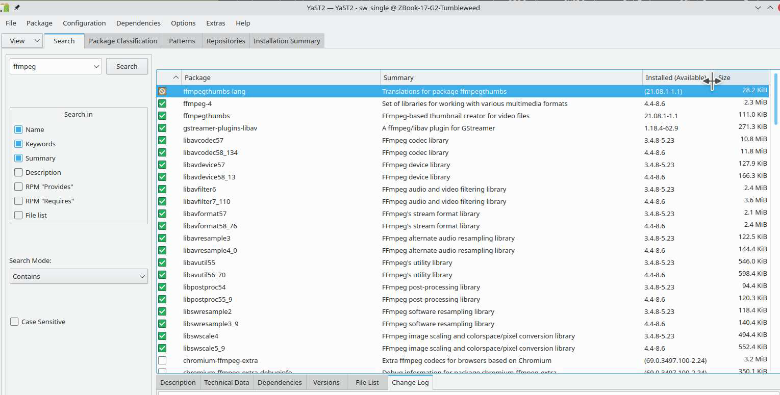Viewport: 780px width, 395px height.
Task: Click the status icon of libavdevice58_13
Action: pyautogui.click(x=162, y=177)
